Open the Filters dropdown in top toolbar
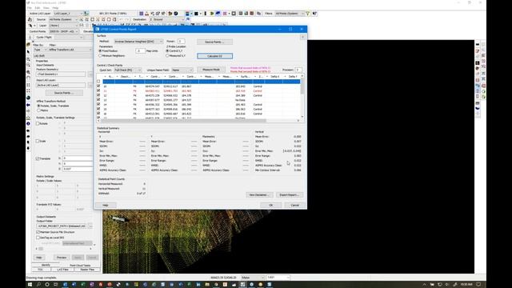 click(290, 14)
